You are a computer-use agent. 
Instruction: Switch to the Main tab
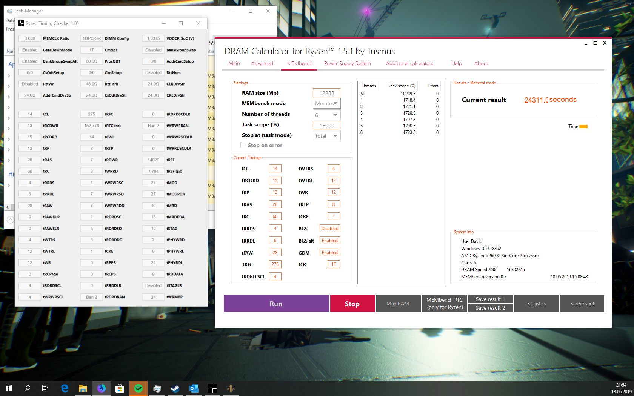pos(234,63)
